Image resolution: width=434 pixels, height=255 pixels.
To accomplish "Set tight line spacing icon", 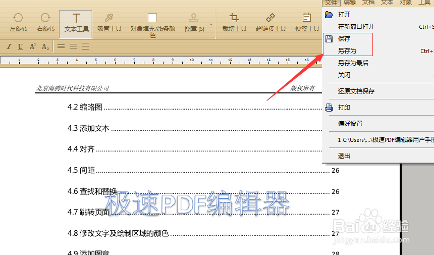I will [61, 46].
